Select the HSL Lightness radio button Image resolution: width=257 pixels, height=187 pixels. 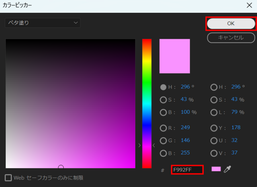[214, 112]
